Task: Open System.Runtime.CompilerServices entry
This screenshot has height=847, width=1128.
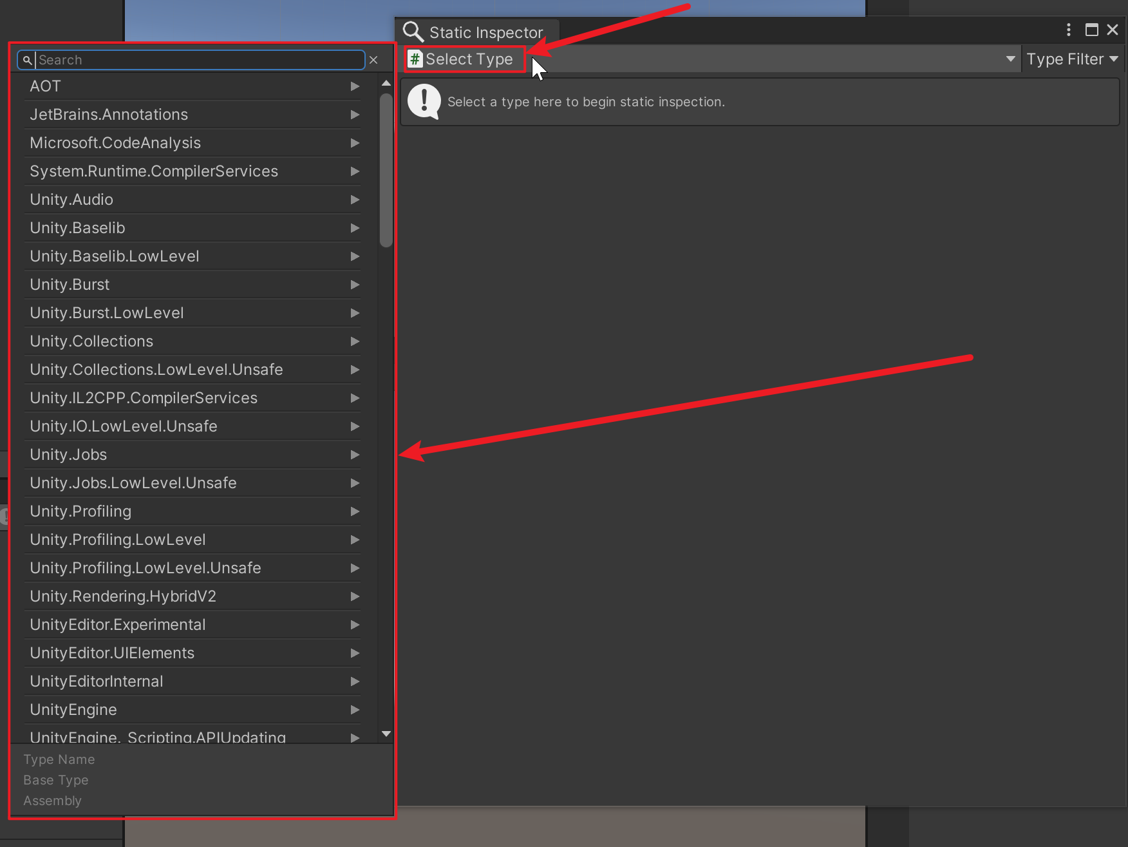Action: [x=193, y=171]
